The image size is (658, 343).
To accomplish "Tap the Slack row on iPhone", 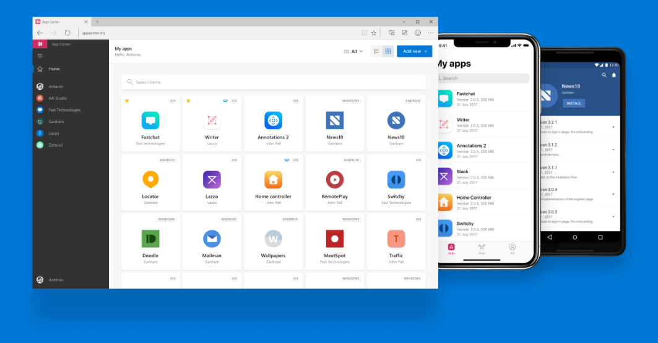I will [x=485, y=176].
